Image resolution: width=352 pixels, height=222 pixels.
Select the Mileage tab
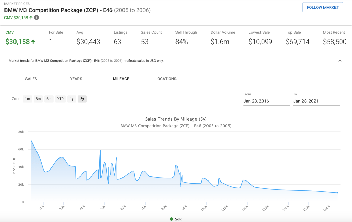click(x=121, y=79)
